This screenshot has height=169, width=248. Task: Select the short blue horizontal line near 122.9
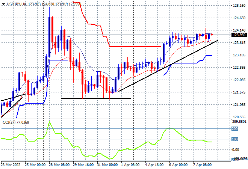[x=59, y=60]
